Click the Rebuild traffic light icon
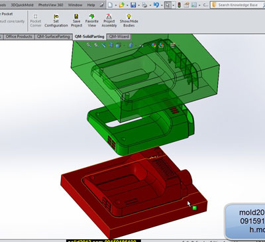 coord(179,5)
